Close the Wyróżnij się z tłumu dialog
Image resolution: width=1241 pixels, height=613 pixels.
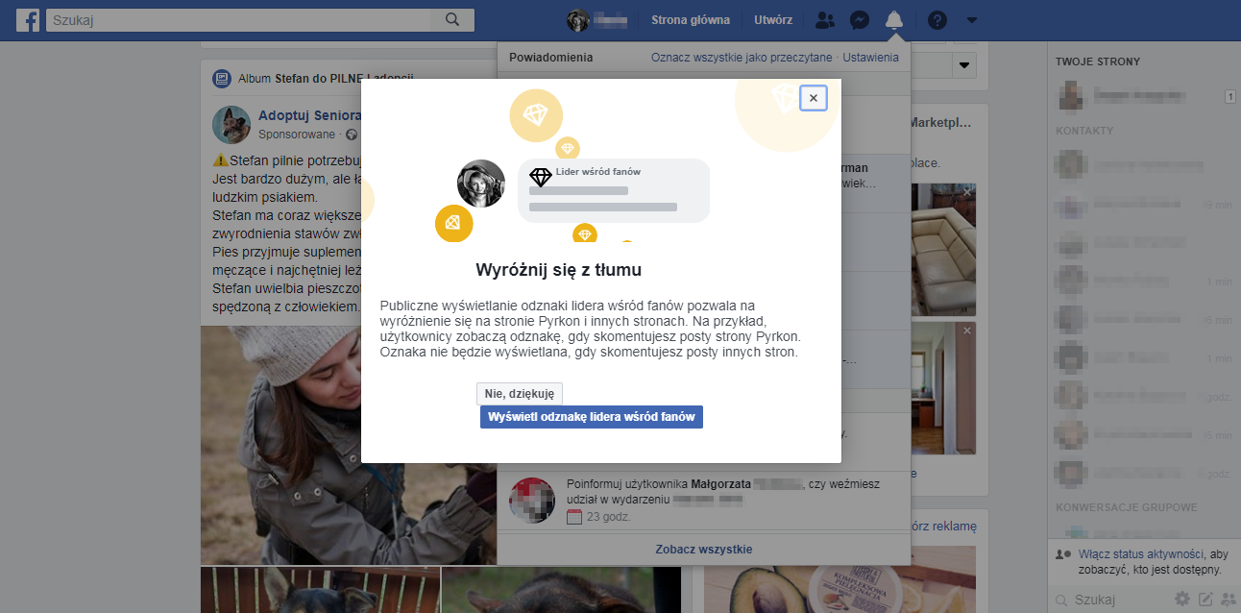814,98
